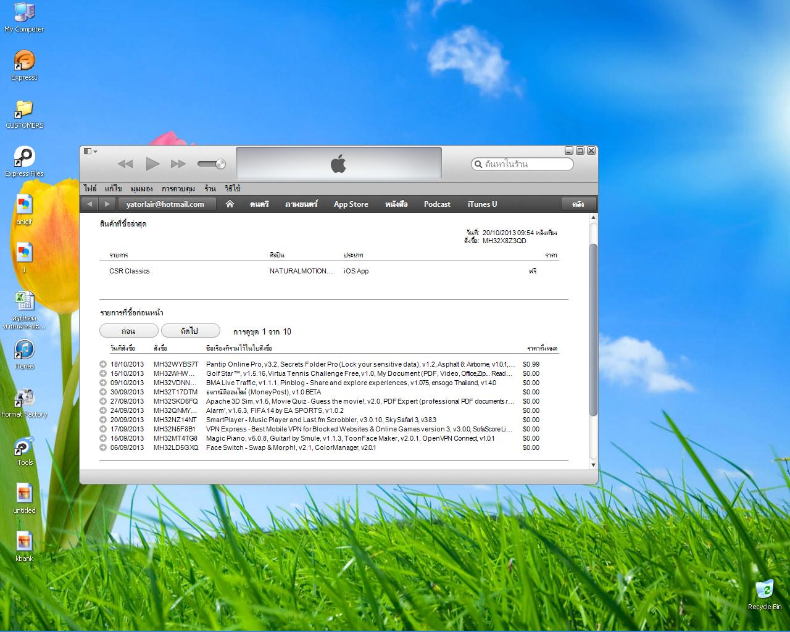Click the scrollbar up arrow
Image resolution: width=790 pixels, height=632 pixels.
click(594, 218)
